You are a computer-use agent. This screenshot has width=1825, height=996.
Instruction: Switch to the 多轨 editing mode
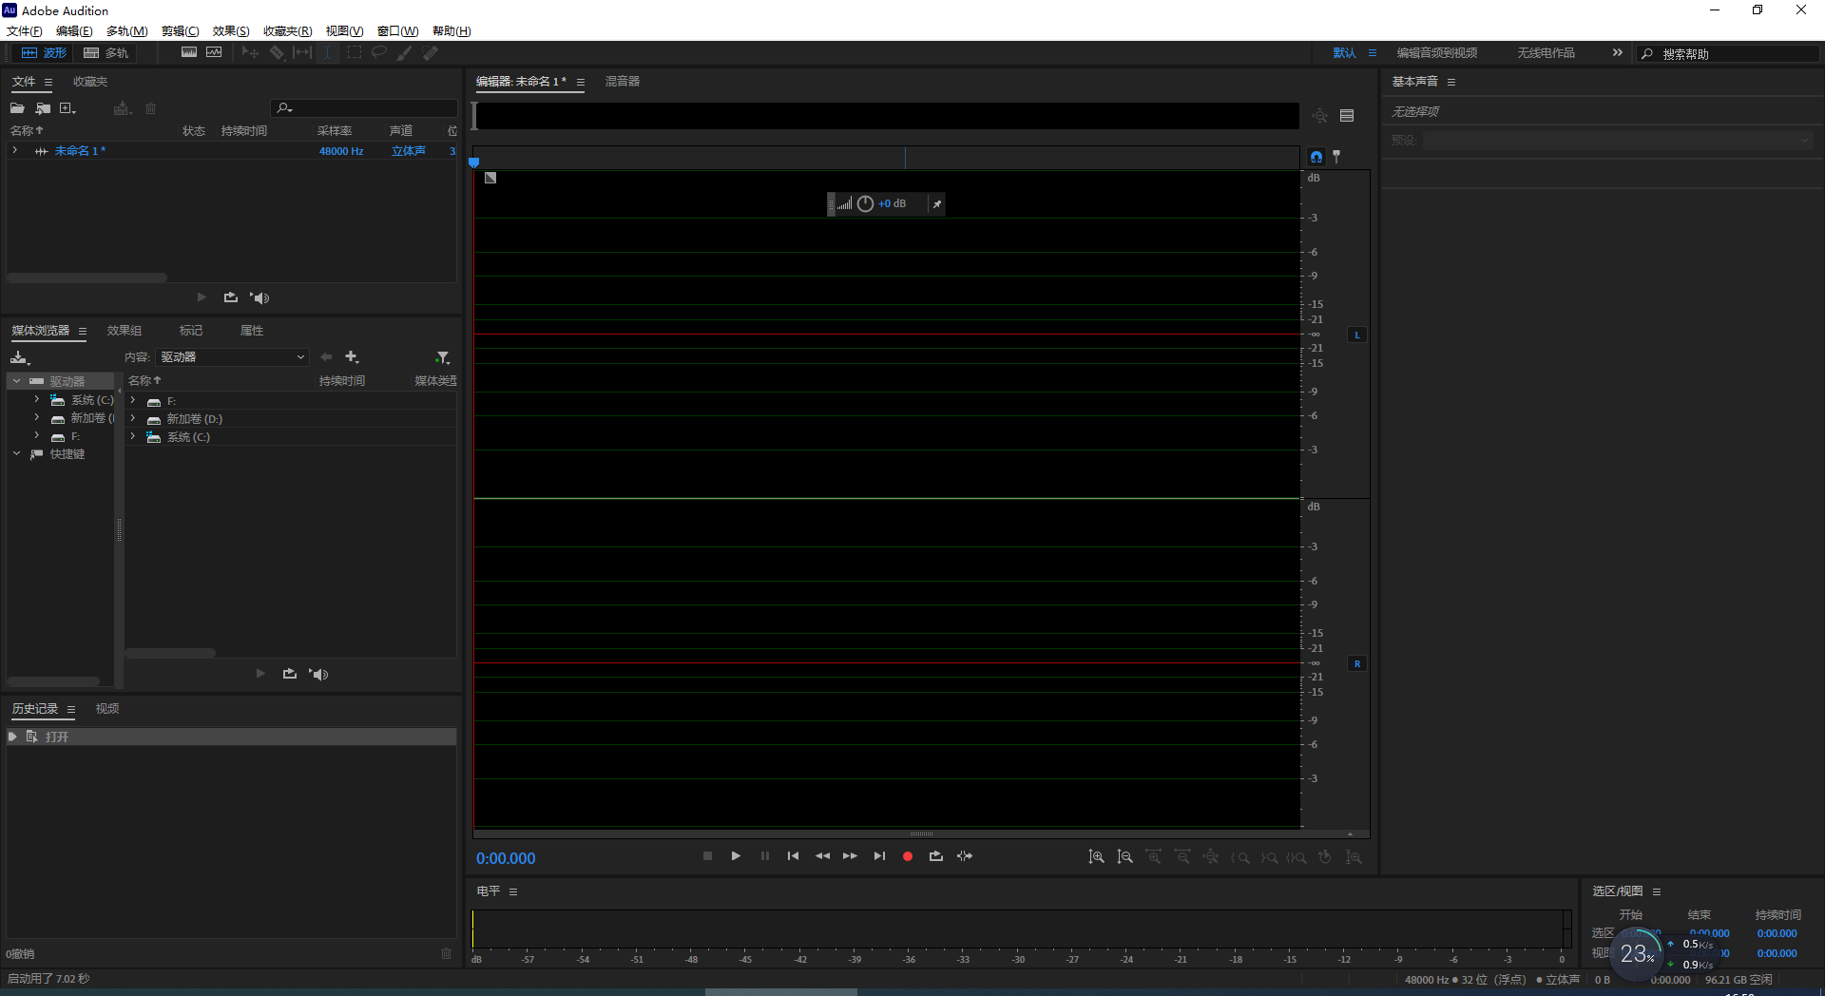(106, 52)
